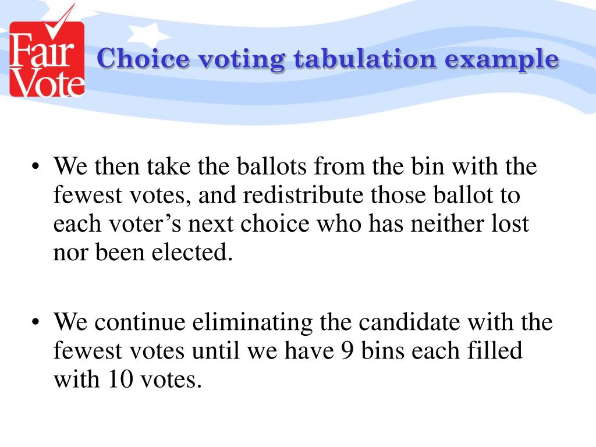The image size is (596, 447).
Task: Click the phrase 'each voter's next choice'
Action: pyautogui.click(x=182, y=224)
